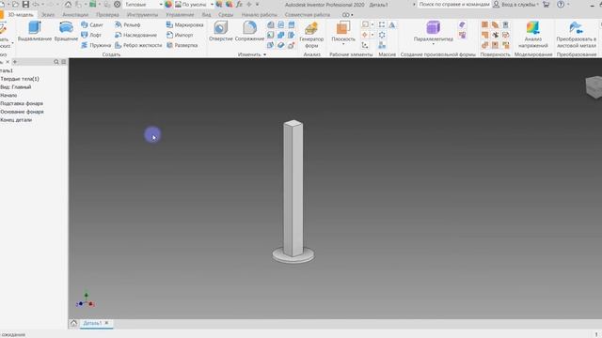
Task: Click the ViewCube in the viewport corner
Action: tap(594, 87)
